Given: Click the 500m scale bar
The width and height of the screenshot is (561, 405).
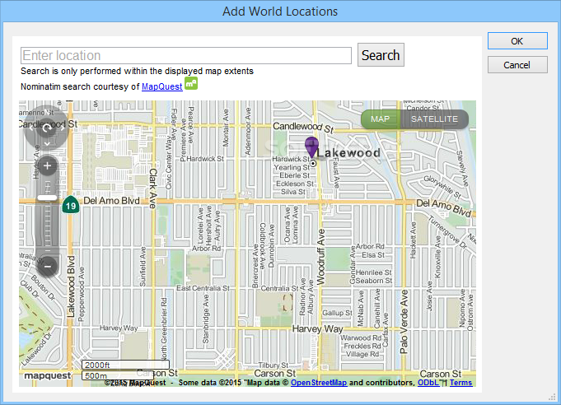Looking at the screenshot, I should 118,375.
